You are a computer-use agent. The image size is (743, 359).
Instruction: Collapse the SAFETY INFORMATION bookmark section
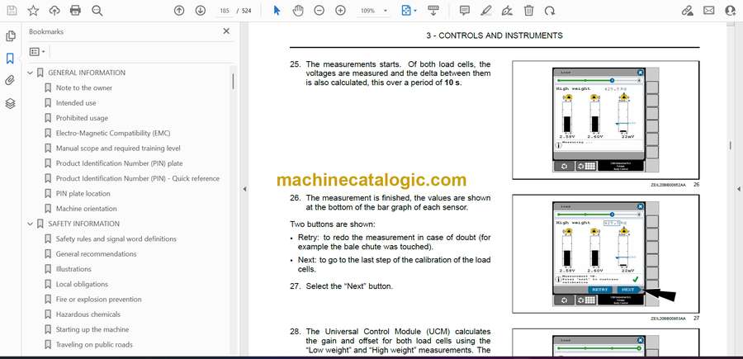(31, 224)
